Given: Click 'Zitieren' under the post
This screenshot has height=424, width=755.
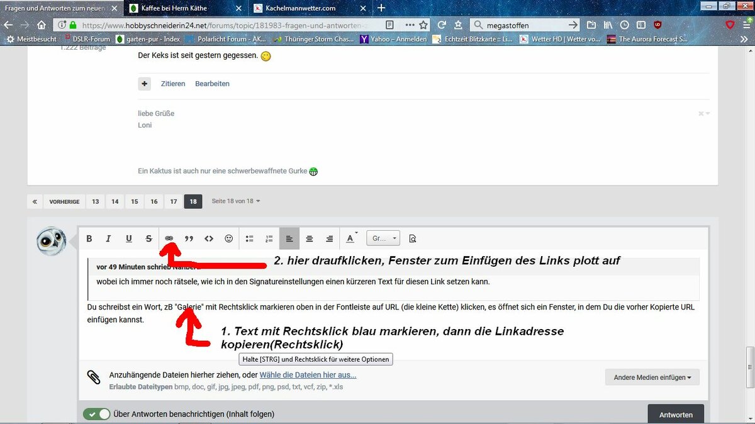Looking at the screenshot, I should tap(173, 84).
